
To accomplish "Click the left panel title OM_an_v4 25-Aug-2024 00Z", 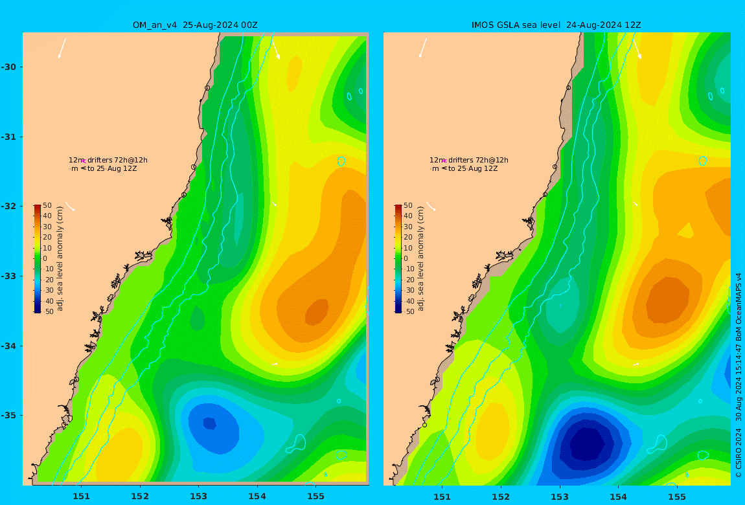I will coord(195,25).
